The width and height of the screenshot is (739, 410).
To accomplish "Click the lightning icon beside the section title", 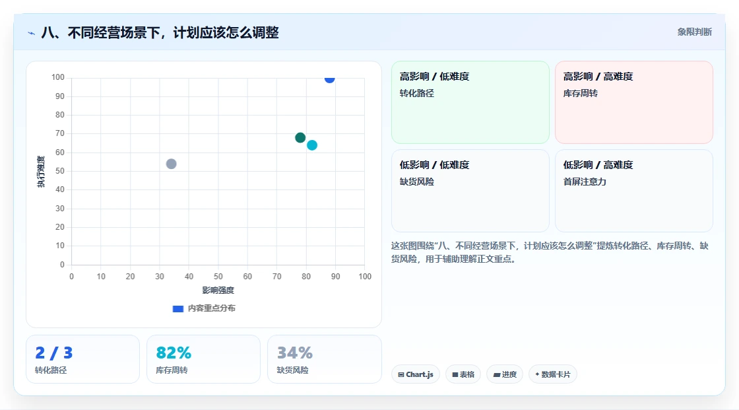I will click(31, 33).
